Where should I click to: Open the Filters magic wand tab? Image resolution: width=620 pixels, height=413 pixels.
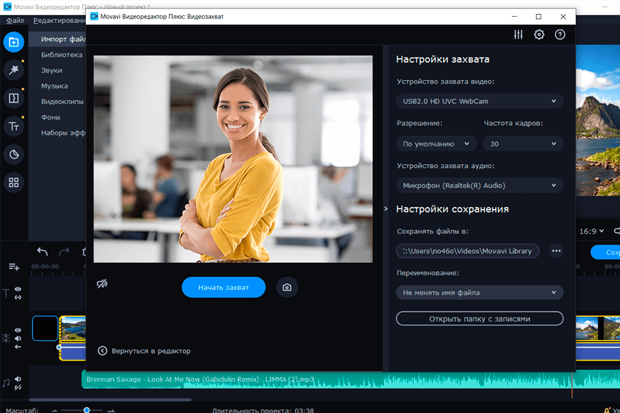14,70
